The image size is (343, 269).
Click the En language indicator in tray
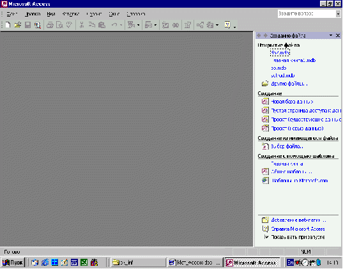point(290,262)
